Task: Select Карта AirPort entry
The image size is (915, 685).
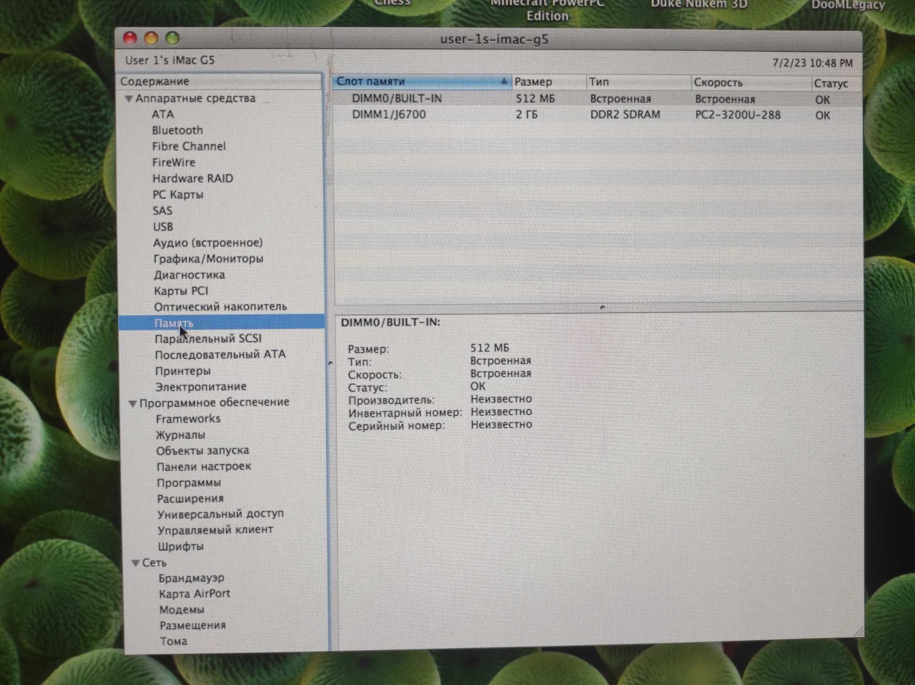Action: pyautogui.click(x=194, y=593)
